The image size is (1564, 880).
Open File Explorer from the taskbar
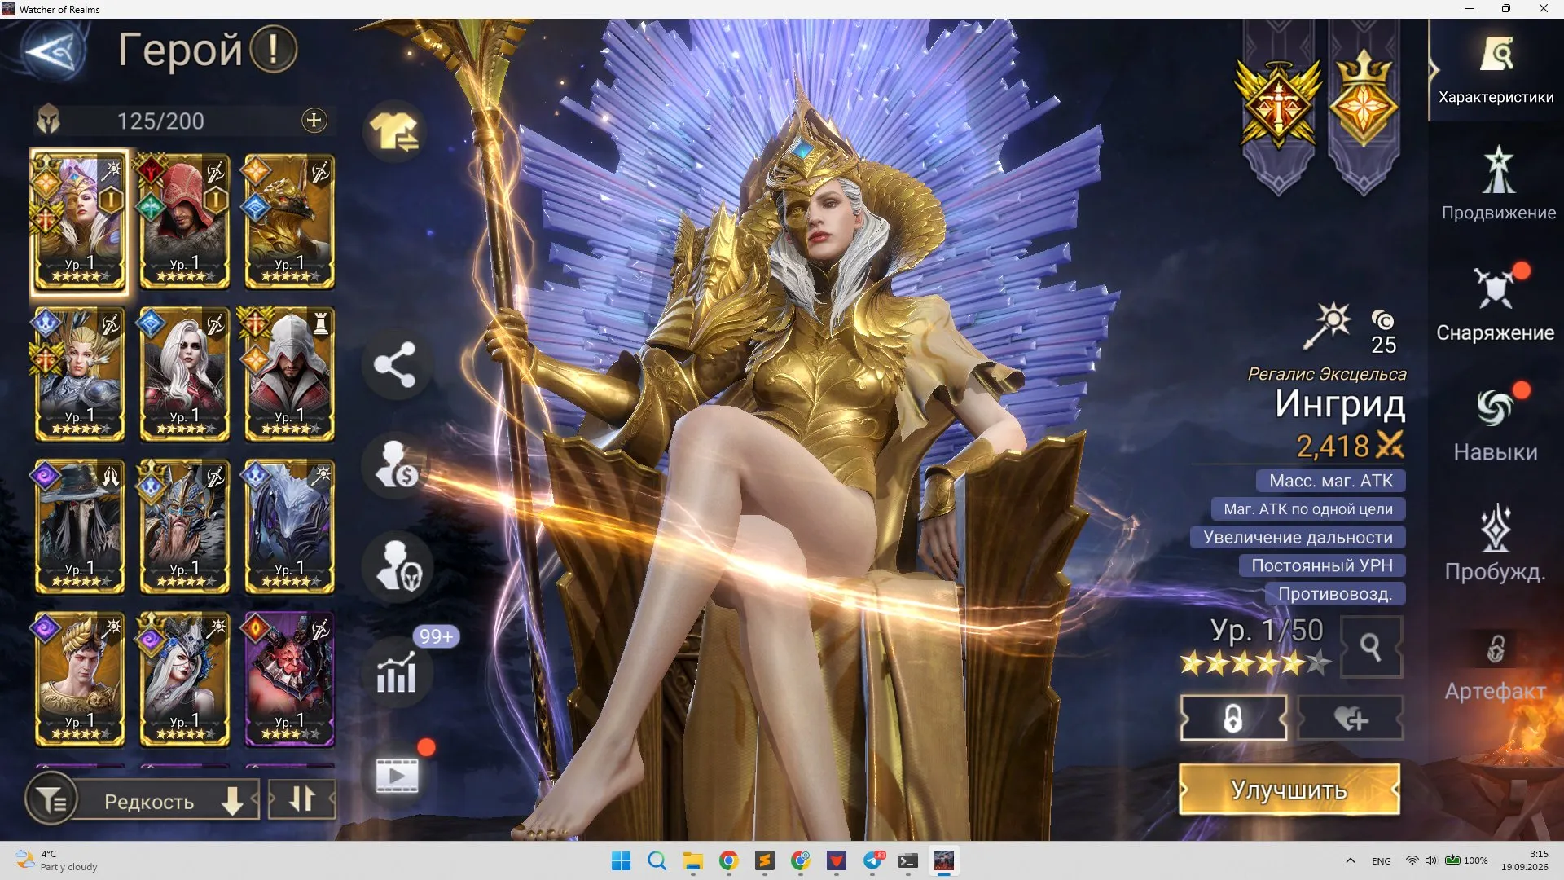692,860
